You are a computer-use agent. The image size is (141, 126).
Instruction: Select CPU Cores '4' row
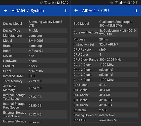106,54
